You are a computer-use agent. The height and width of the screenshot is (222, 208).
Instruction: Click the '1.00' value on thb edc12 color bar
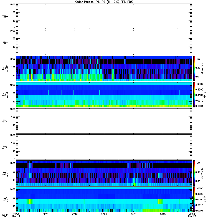pyautogui.click(x=198, y=59)
